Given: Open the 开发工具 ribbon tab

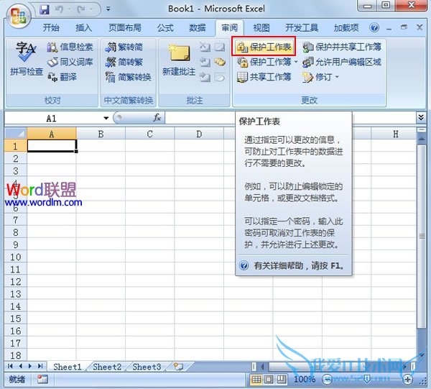Looking at the screenshot, I should coord(302,28).
